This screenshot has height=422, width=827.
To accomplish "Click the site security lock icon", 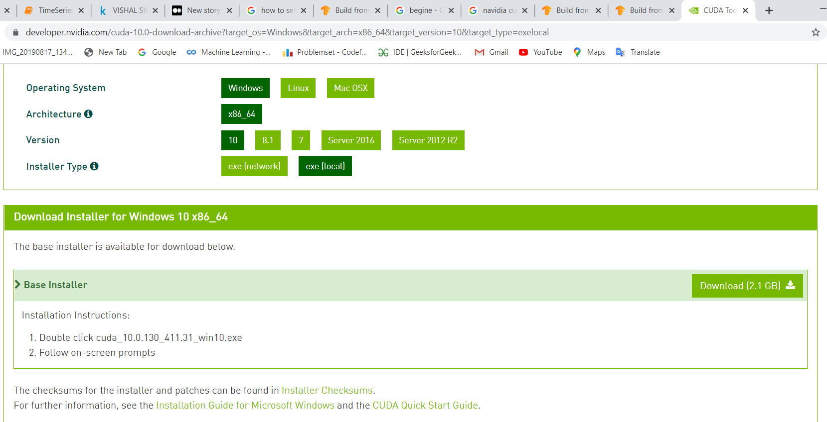I will tap(15, 32).
